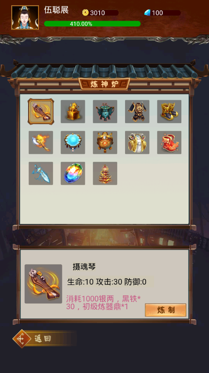Open the player avatar portrait

click(x=25, y=17)
